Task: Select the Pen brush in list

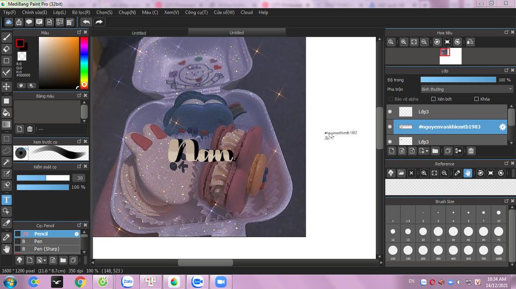Action: [x=47, y=241]
